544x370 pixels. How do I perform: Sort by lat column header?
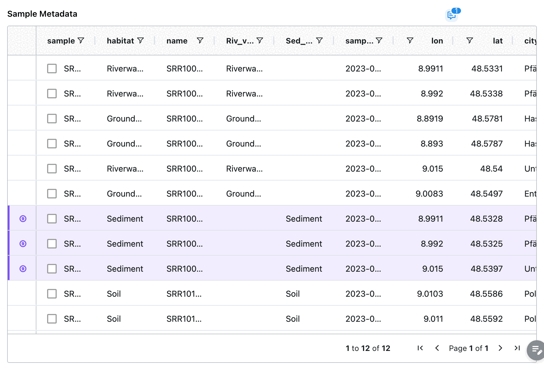click(497, 41)
